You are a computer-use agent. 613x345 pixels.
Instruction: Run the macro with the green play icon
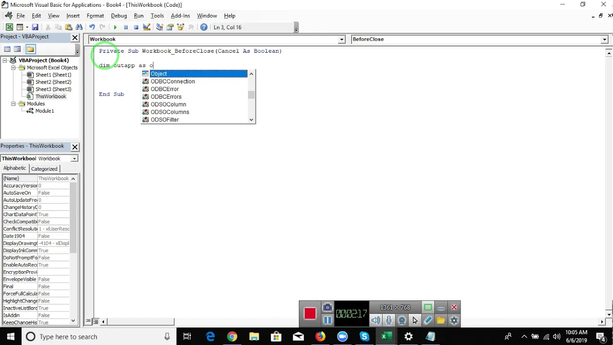[x=115, y=27]
